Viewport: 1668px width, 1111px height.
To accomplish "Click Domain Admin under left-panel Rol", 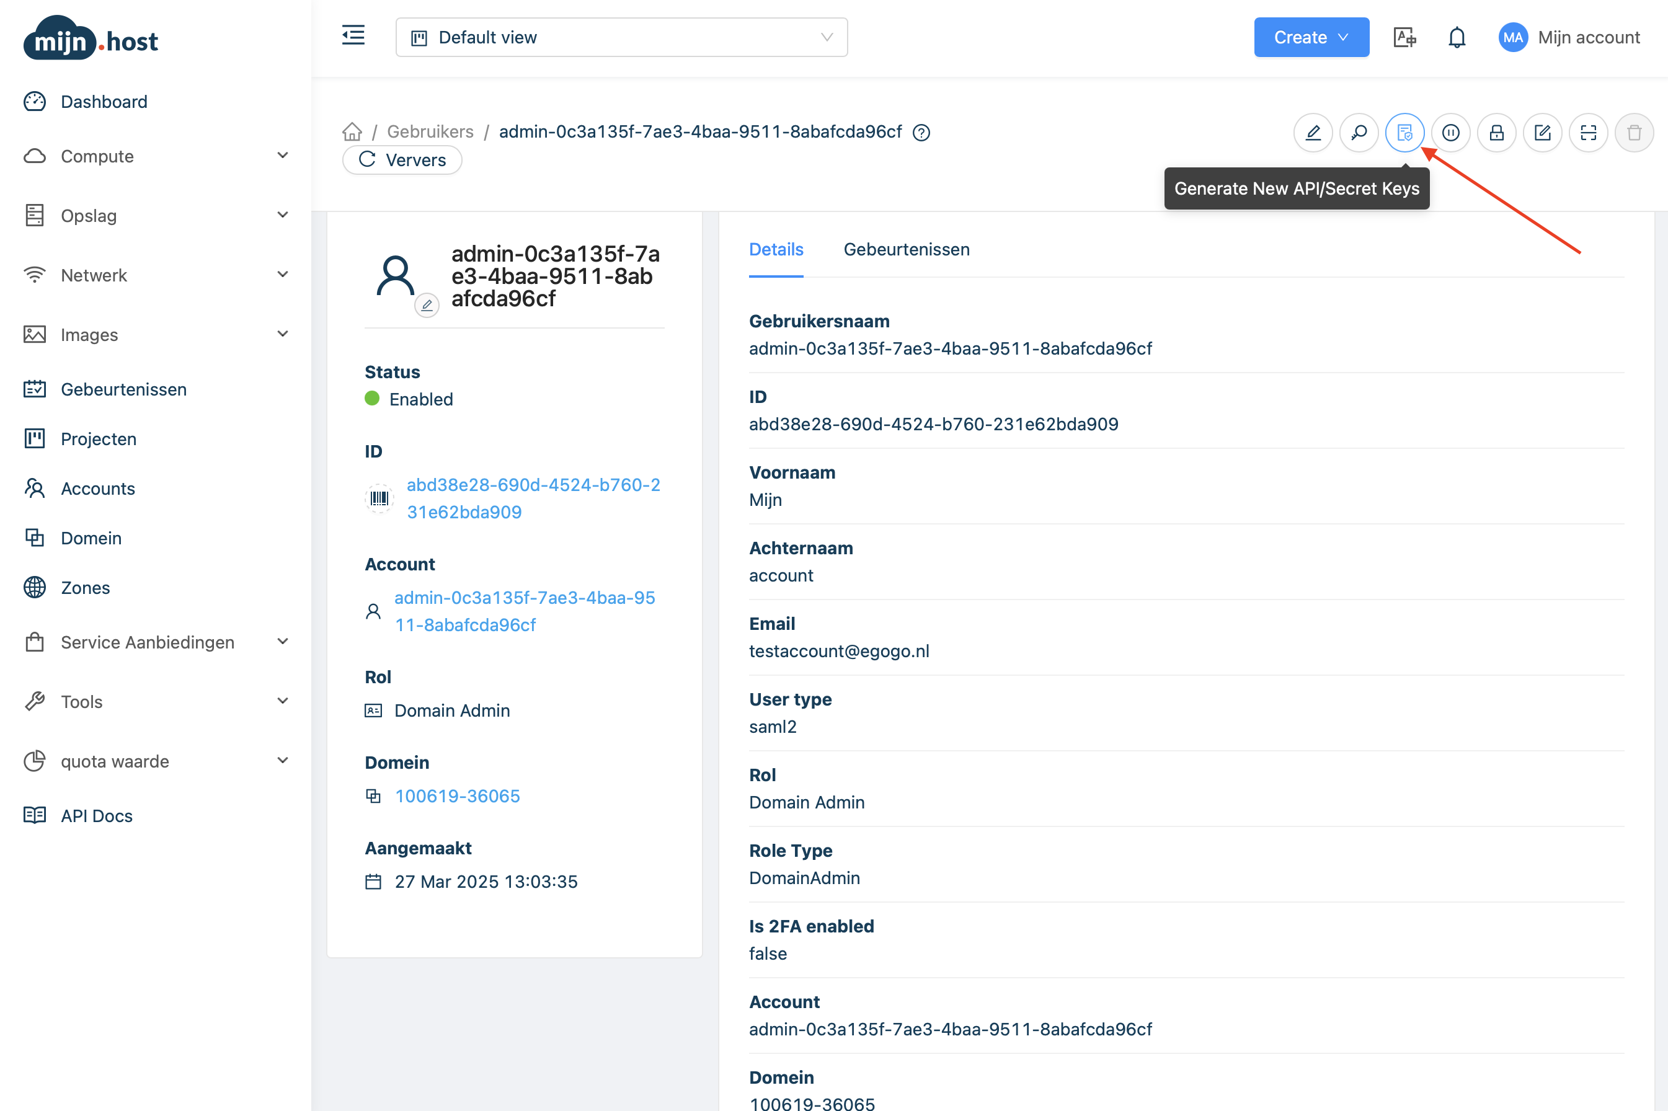I will (452, 710).
